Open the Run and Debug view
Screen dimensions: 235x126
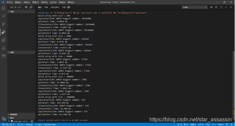tap(3, 32)
